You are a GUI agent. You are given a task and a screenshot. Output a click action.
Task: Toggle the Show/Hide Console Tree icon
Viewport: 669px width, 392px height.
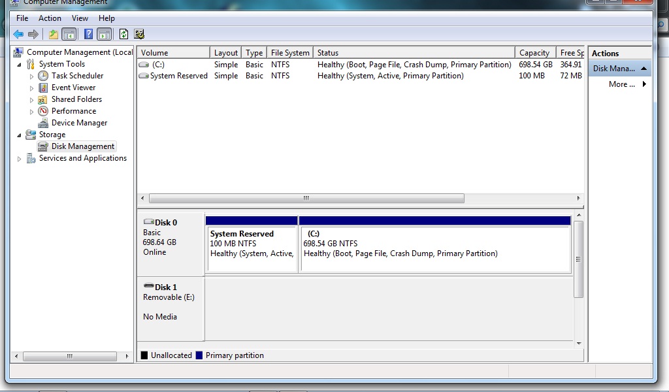coord(69,34)
